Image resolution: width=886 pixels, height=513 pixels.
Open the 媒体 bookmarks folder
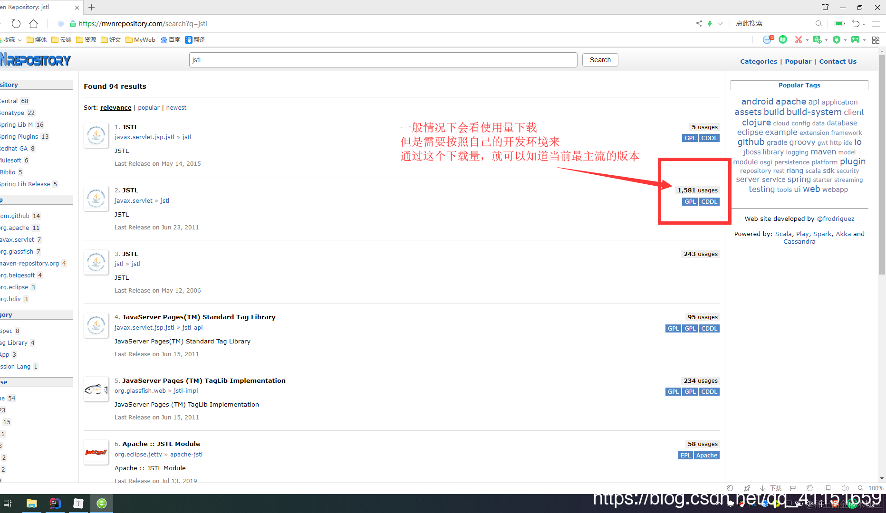(37, 40)
